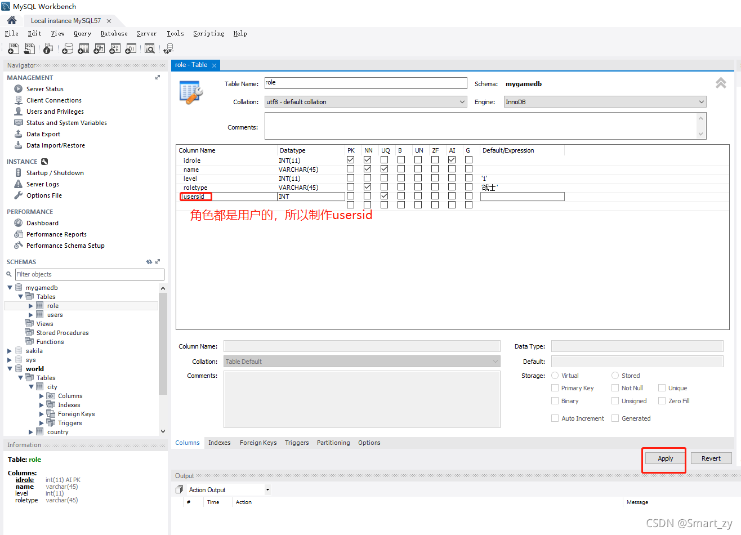Expand the sys schema node
741x535 pixels.
10,360
